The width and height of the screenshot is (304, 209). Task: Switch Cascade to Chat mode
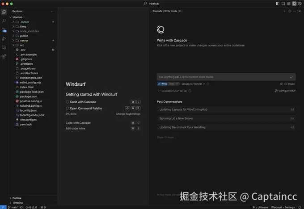(172, 84)
